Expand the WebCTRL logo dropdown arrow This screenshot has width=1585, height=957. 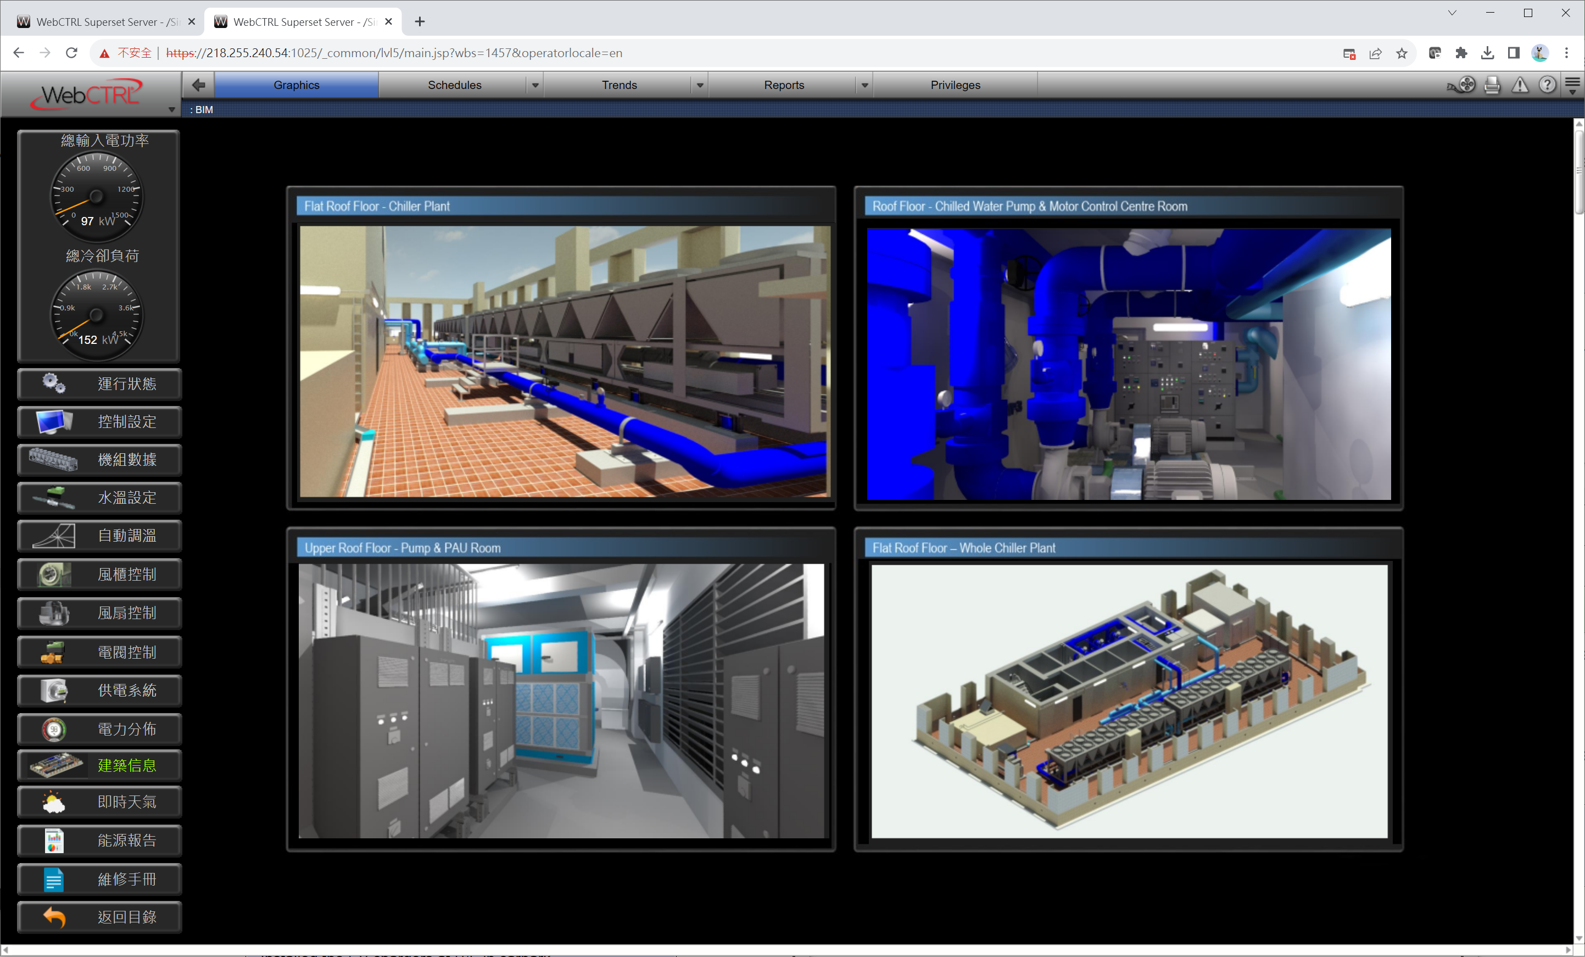[x=172, y=109]
